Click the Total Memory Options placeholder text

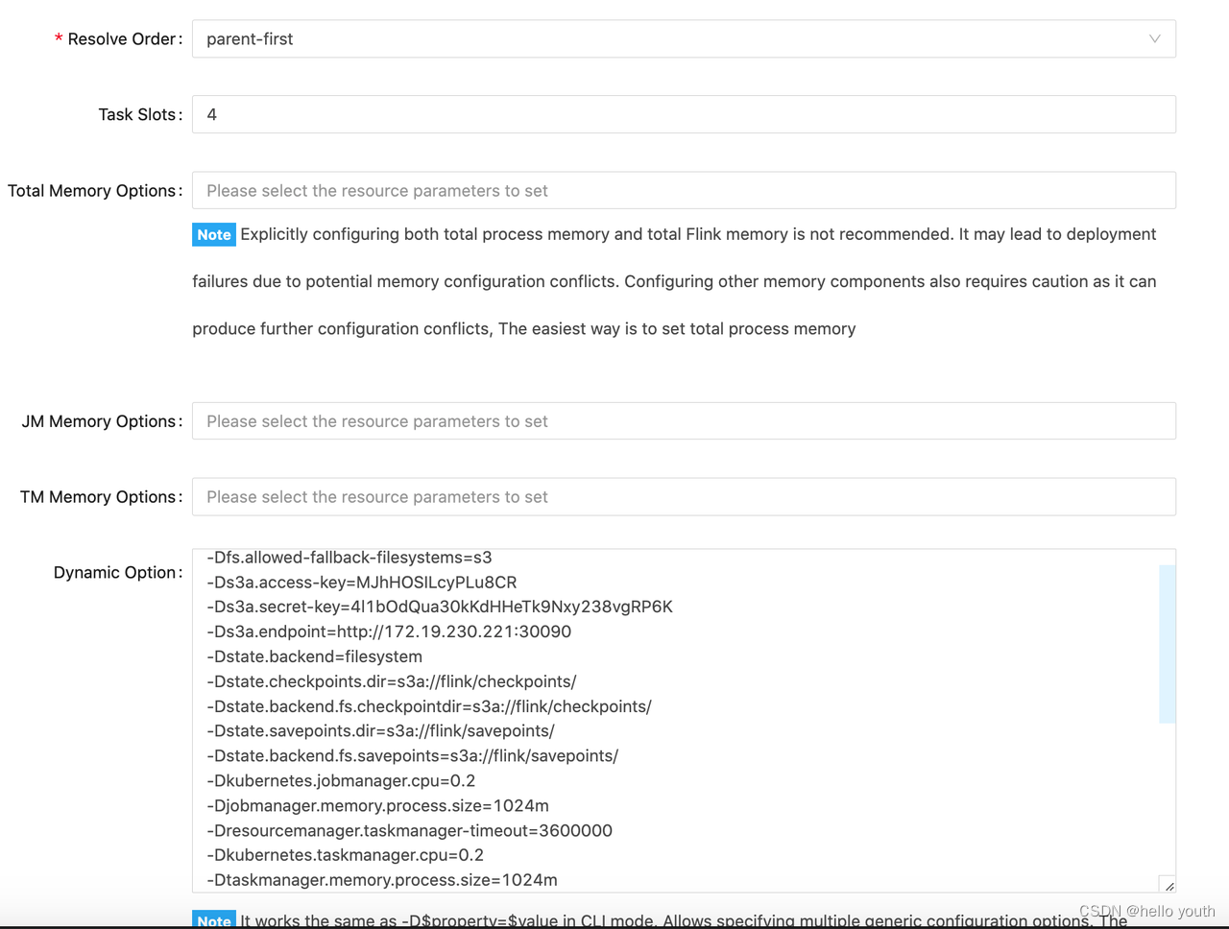[x=376, y=190]
